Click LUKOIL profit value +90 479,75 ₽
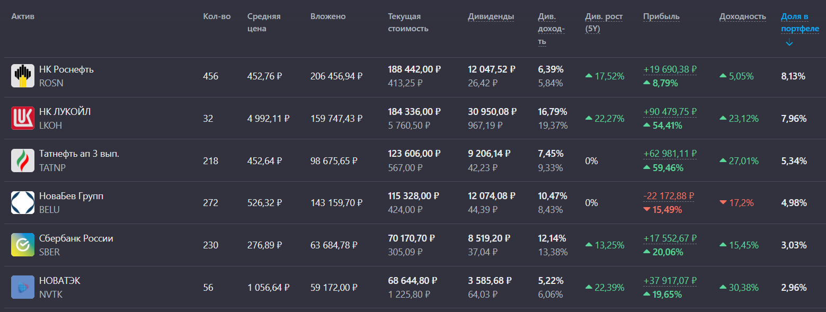This screenshot has width=826, height=312. 670,112
